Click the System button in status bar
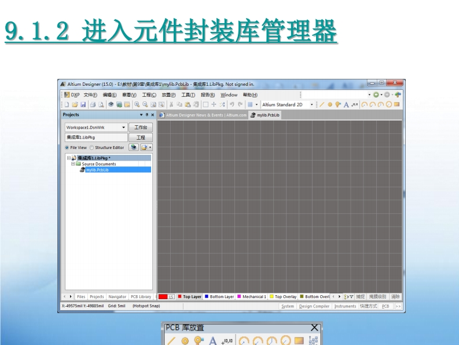Screen dimensions: 459x345 (288, 306)
